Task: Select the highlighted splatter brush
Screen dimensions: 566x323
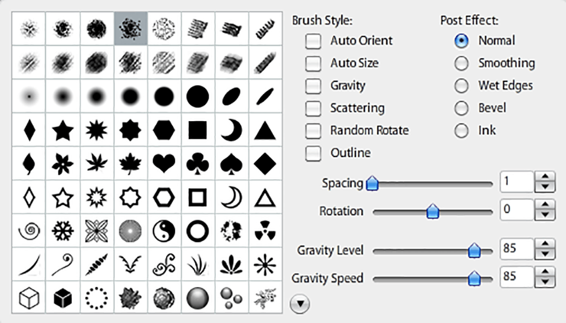Action: pos(130,28)
